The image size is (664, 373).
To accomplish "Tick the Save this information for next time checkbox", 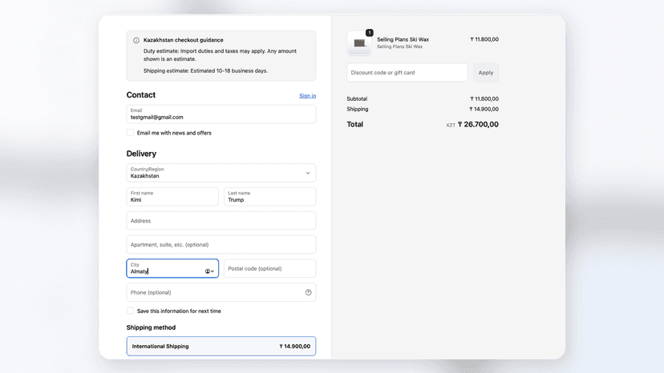I will pos(131,311).
